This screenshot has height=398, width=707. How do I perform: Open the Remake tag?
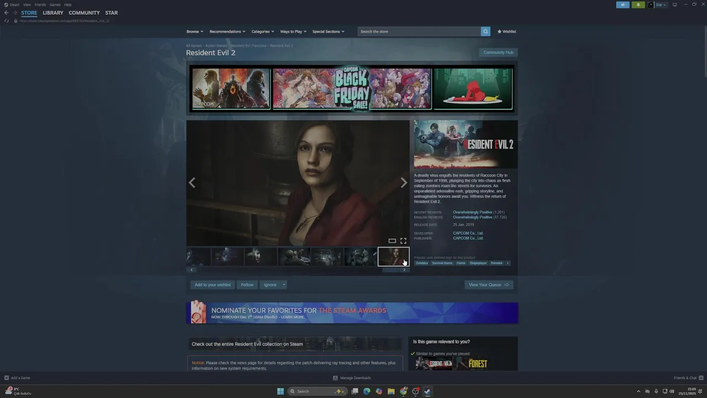[x=497, y=263]
